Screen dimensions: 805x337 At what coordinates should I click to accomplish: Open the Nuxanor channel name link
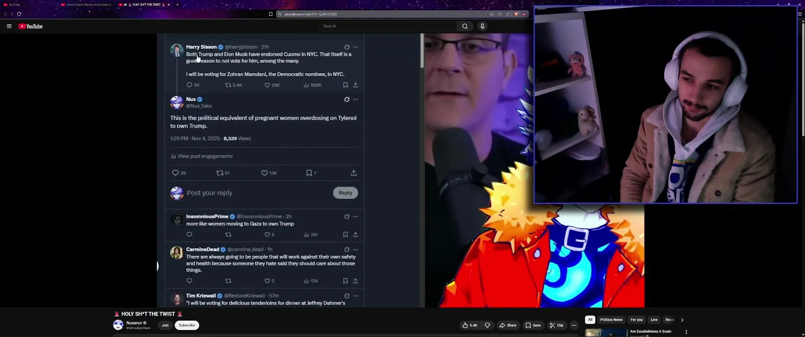[x=134, y=323]
